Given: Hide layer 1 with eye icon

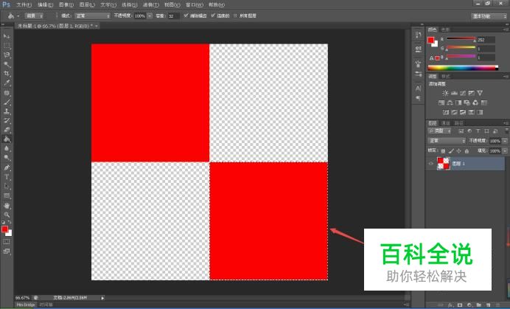Looking at the screenshot, I should click(x=431, y=164).
